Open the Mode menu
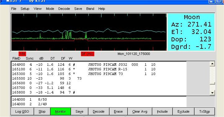224x117 pixels. point(50,9)
